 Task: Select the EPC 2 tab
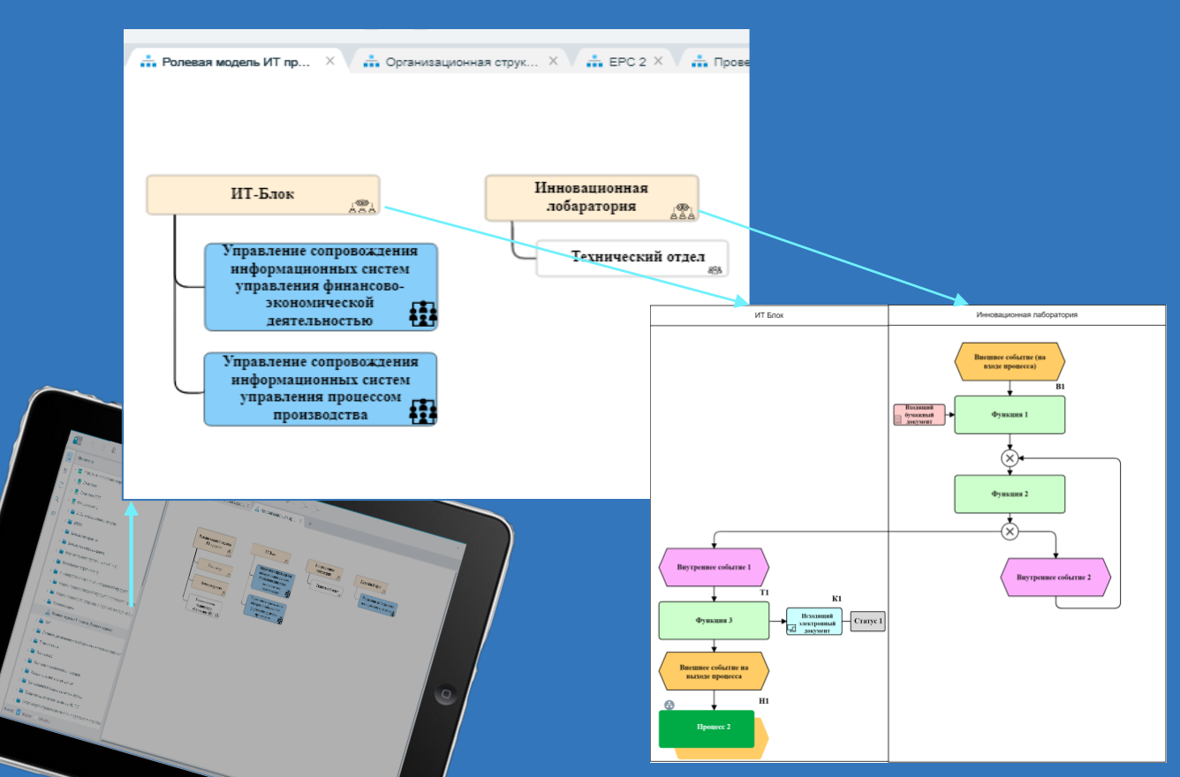627,62
